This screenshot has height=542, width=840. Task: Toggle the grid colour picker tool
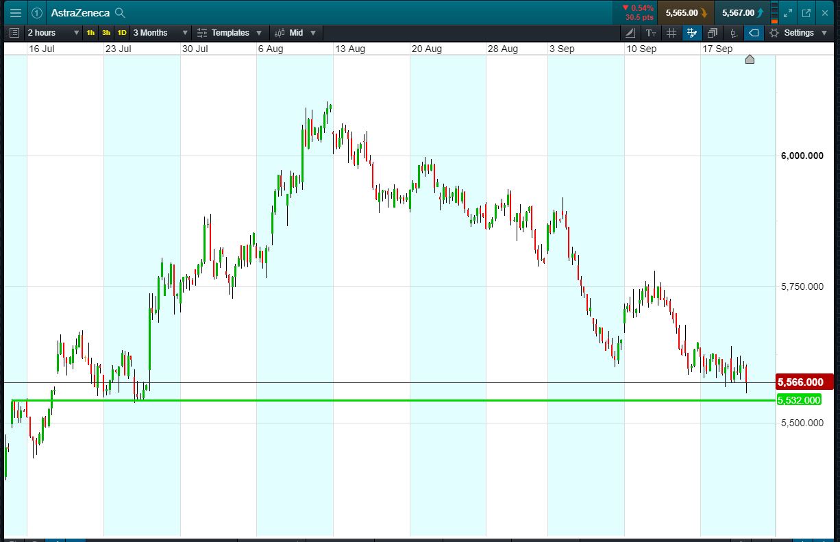coord(692,33)
